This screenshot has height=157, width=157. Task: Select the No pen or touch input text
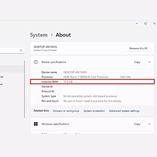coord(92,101)
